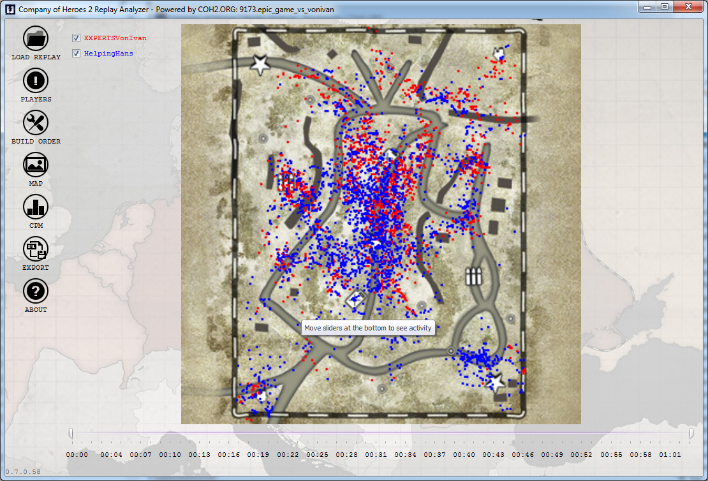
Task: Click the version number 0.7.0.58
Action: tap(23, 472)
